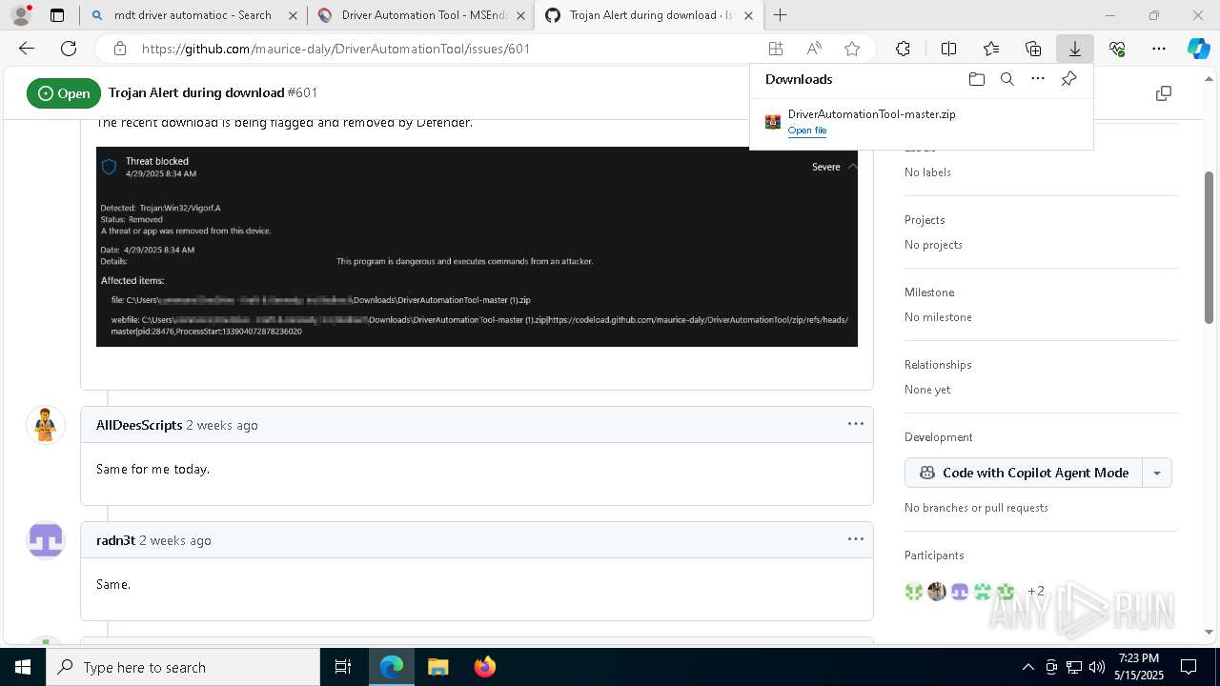Show hidden system tray icons
This screenshot has width=1220, height=686.
tap(1027, 667)
